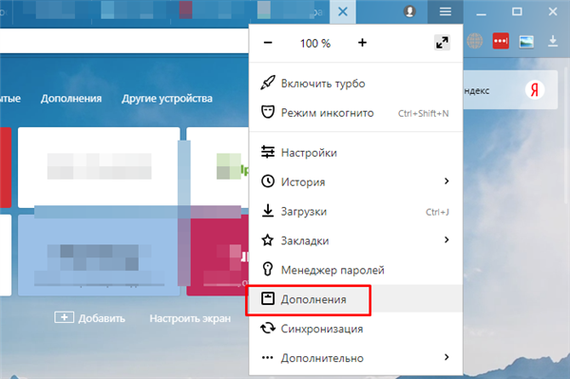Viewport: 570px width, 379px height.
Task: Open the toolbar downloads arrow icon
Action: (x=553, y=41)
